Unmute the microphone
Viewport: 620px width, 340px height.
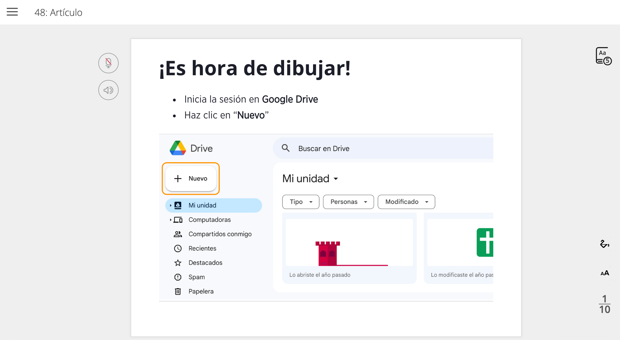108,63
